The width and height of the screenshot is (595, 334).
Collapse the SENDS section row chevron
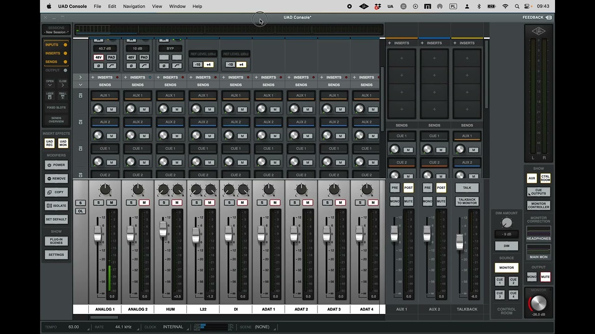(x=80, y=85)
